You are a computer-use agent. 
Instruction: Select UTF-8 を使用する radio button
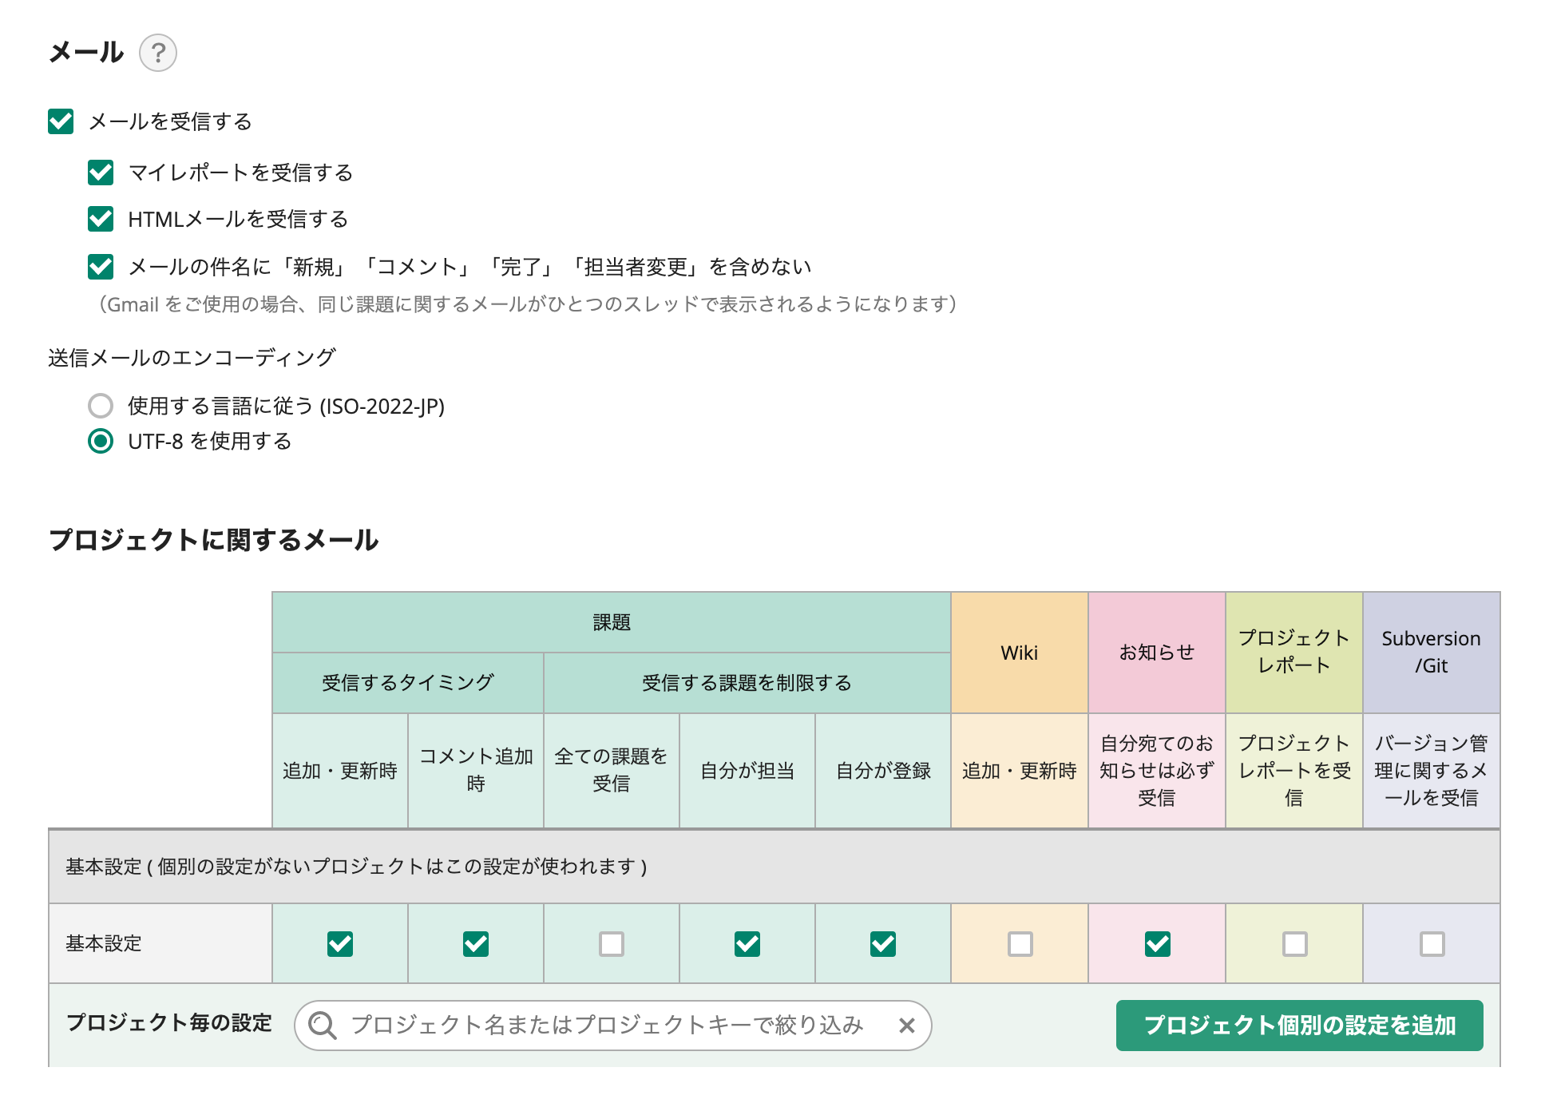pyautogui.click(x=101, y=441)
